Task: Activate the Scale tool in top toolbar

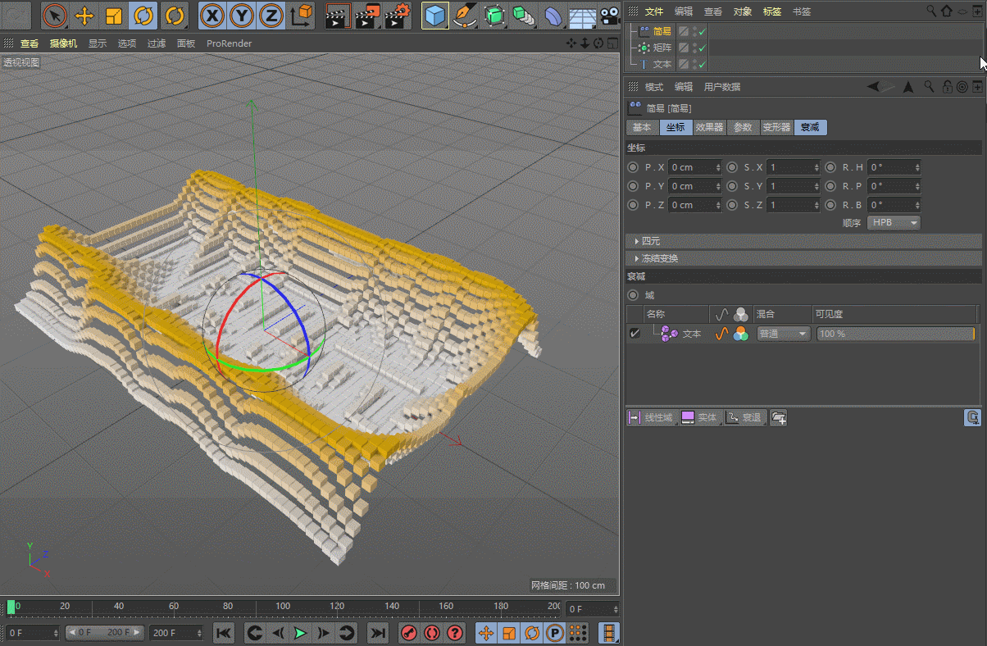Action: coord(114,15)
